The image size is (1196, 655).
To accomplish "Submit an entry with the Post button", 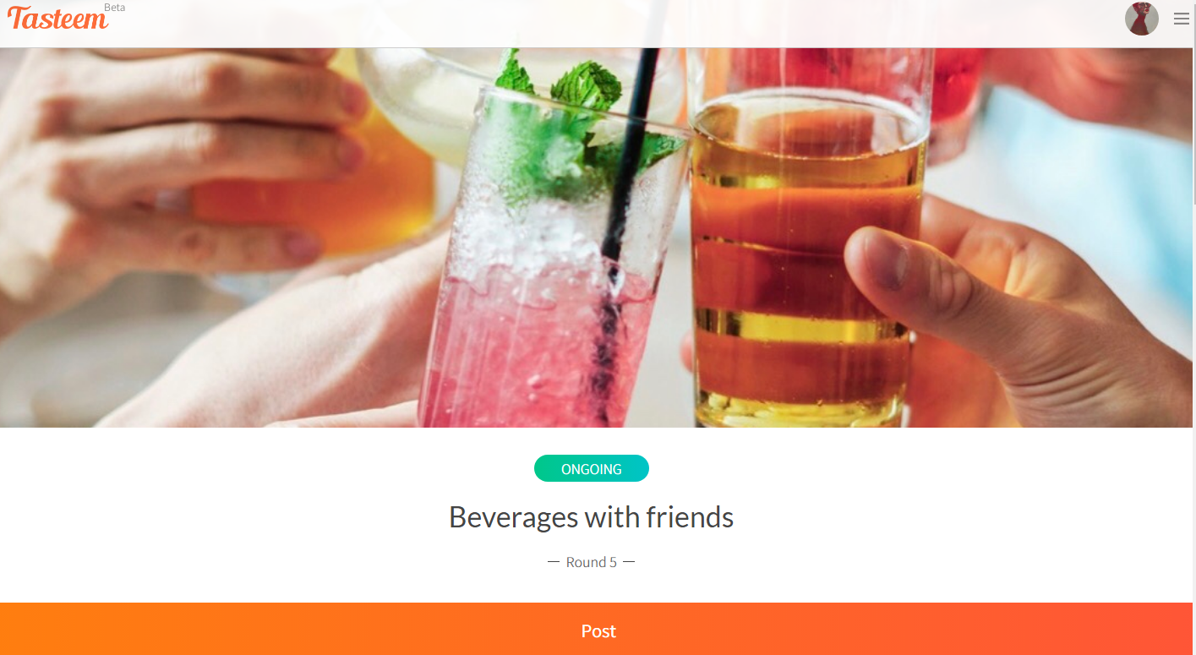I will click(x=598, y=630).
